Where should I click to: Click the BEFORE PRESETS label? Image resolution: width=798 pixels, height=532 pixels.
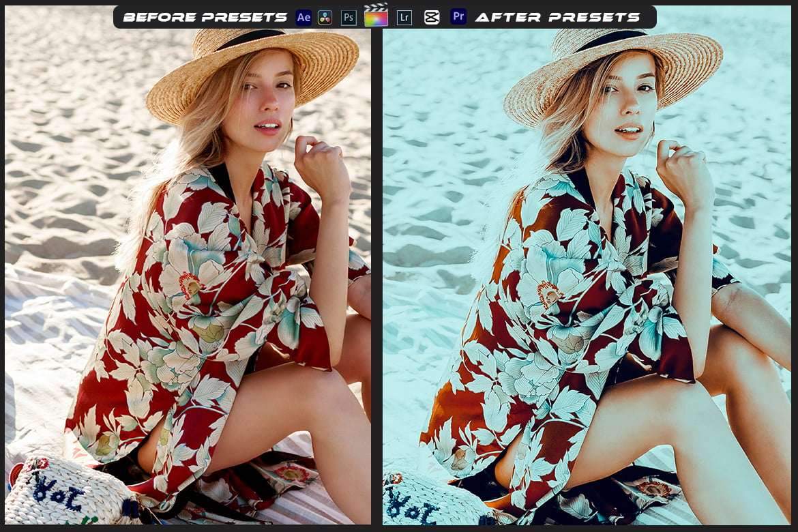(x=205, y=17)
